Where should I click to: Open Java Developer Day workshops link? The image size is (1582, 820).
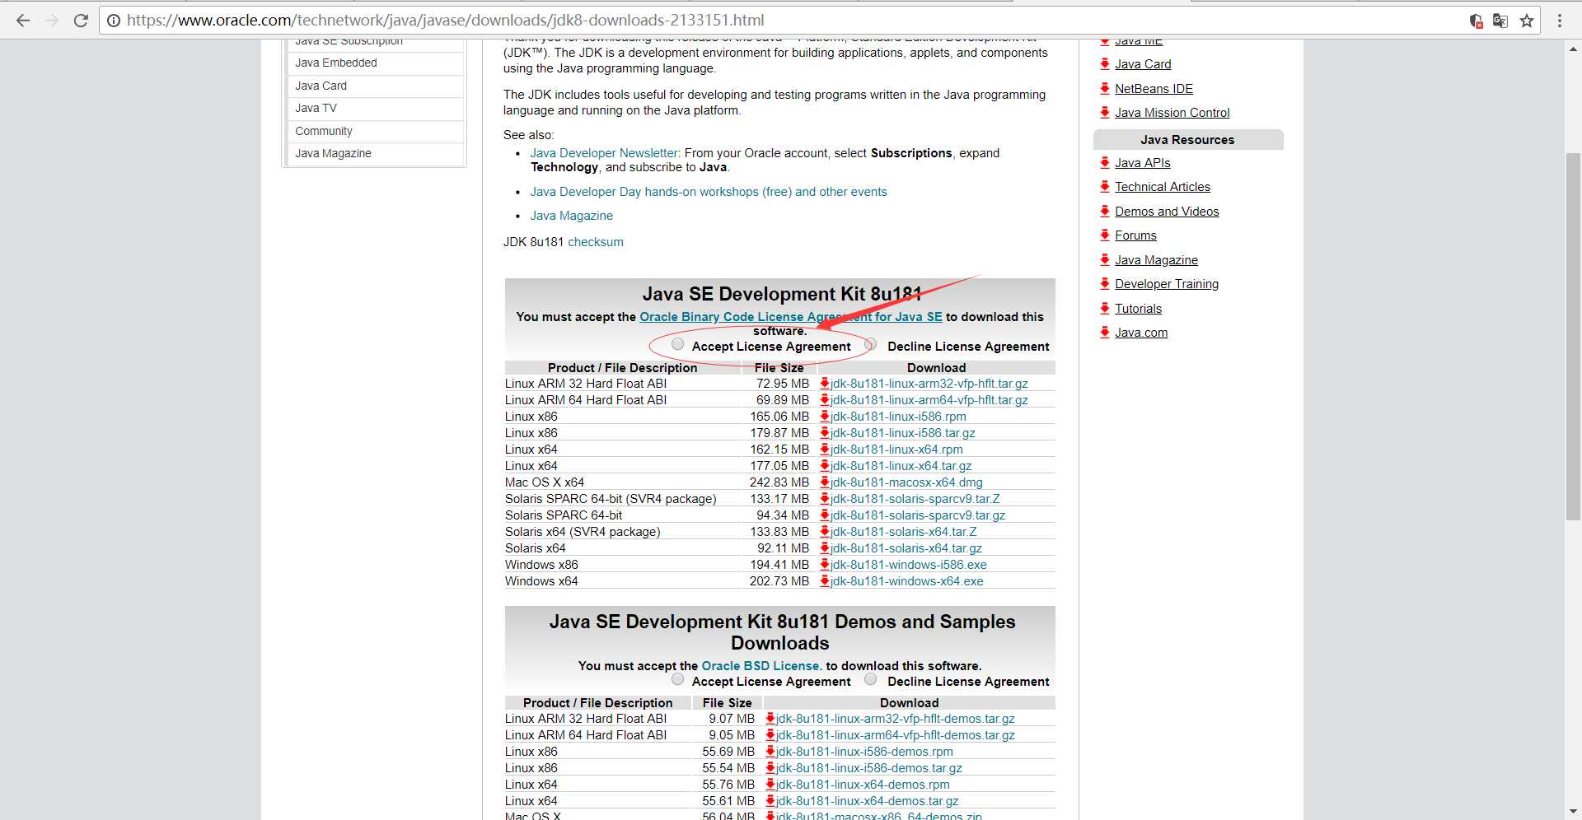(x=708, y=192)
